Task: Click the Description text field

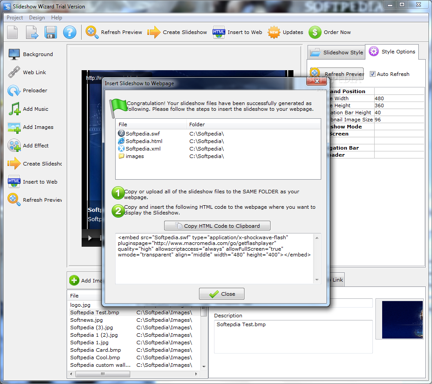Action: [x=293, y=337]
